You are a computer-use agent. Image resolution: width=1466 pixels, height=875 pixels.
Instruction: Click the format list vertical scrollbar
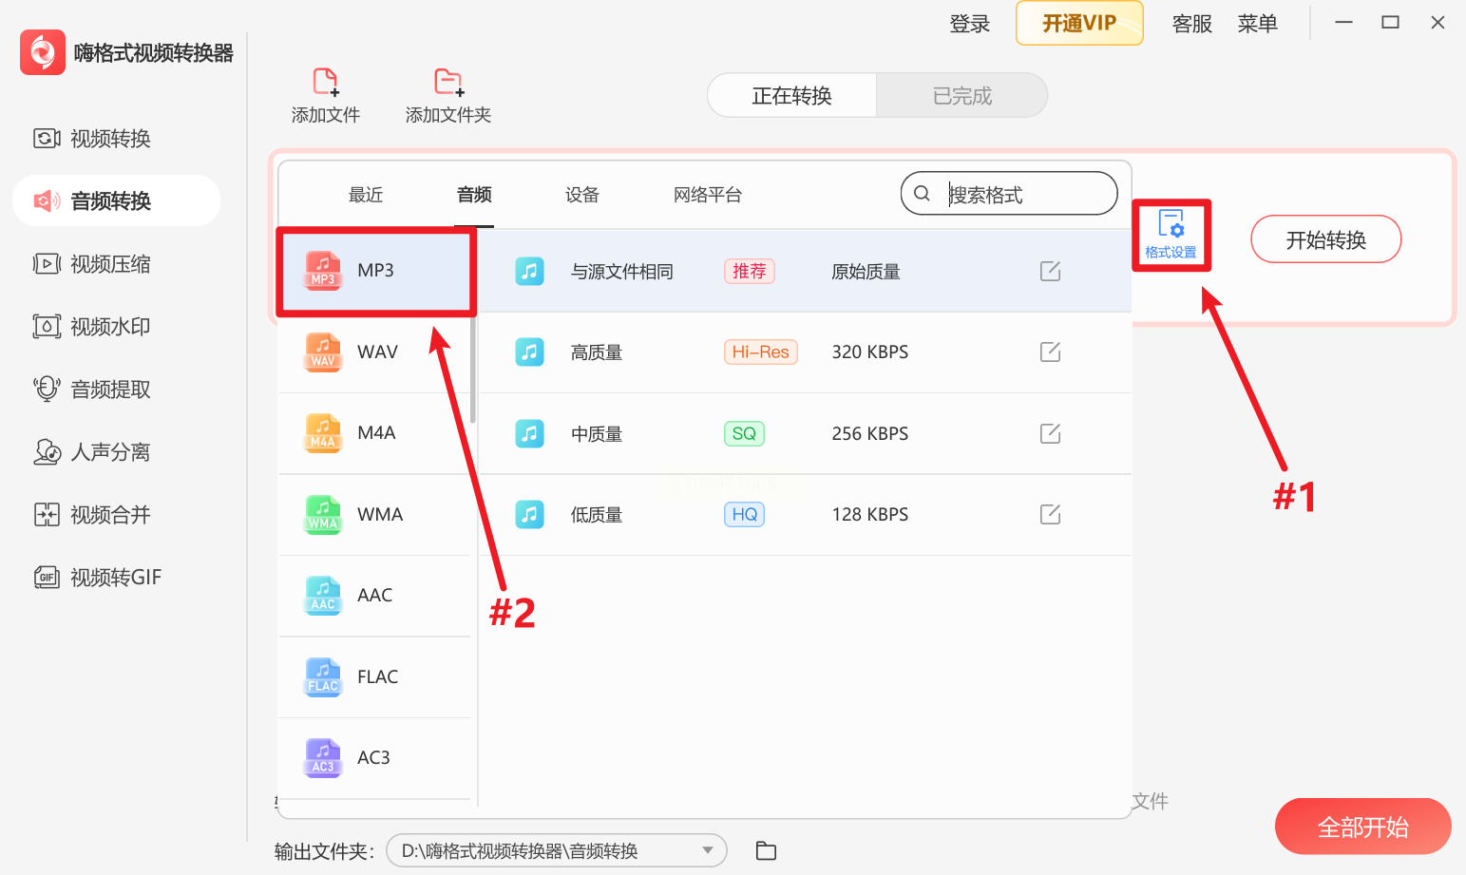473,371
